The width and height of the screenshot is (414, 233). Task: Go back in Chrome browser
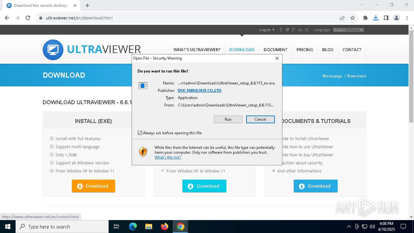point(7,18)
